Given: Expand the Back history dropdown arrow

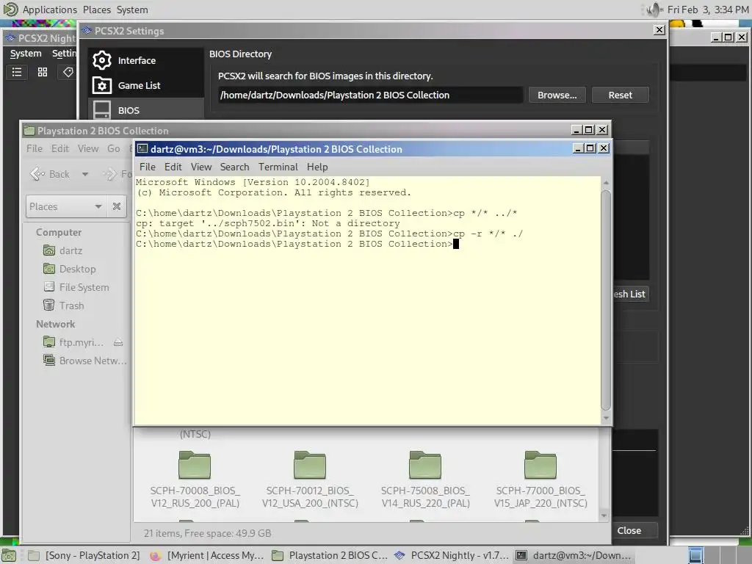Looking at the screenshot, I should [x=85, y=174].
